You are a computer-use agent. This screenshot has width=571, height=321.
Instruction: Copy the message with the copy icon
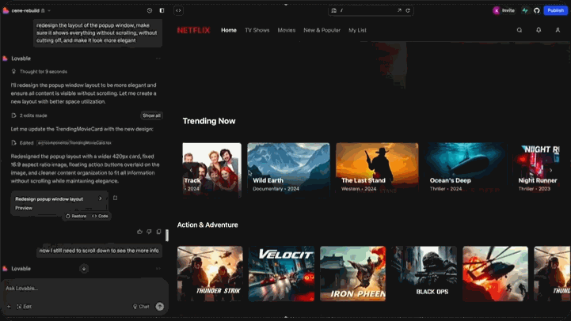click(158, 232)
